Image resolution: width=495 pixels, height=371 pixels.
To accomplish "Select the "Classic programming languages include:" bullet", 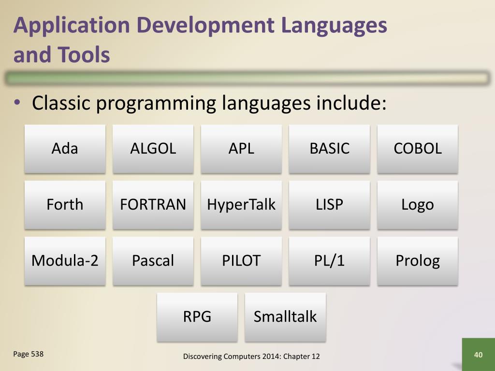I will pyautogui.click(x=209, y=103).
